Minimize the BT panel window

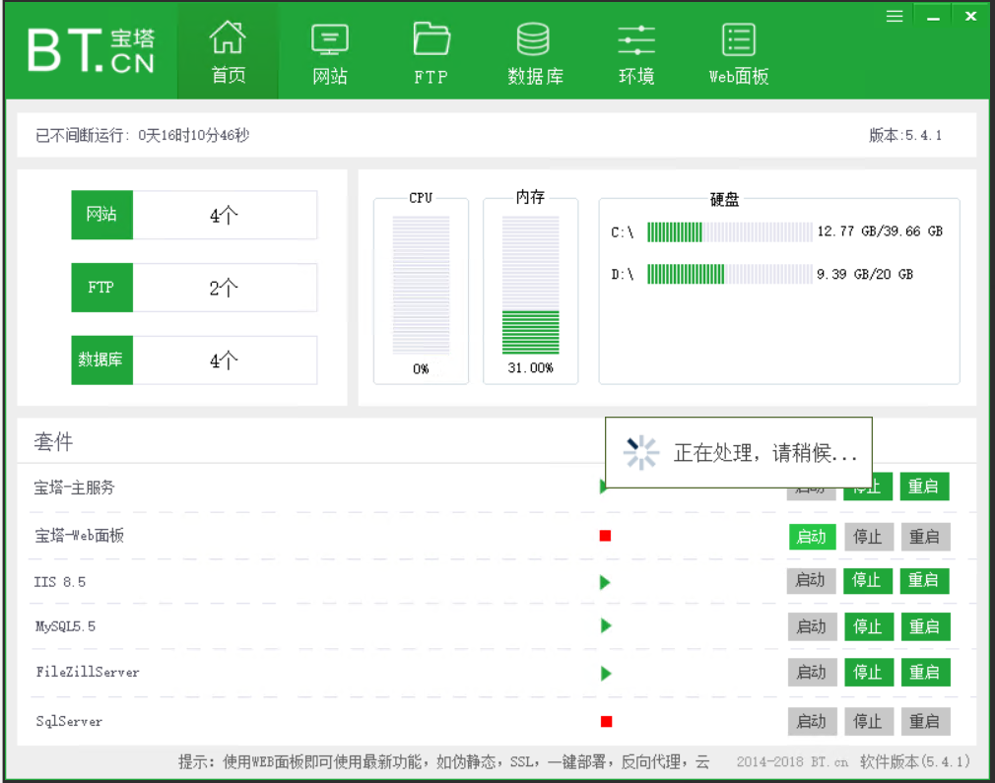point(933,17)
